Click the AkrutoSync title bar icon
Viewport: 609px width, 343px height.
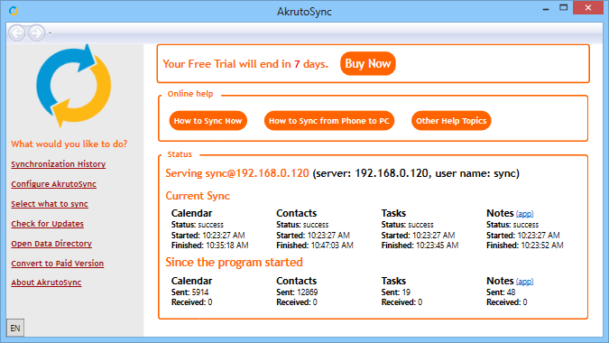pyautogui.click(x=14, y=11)
